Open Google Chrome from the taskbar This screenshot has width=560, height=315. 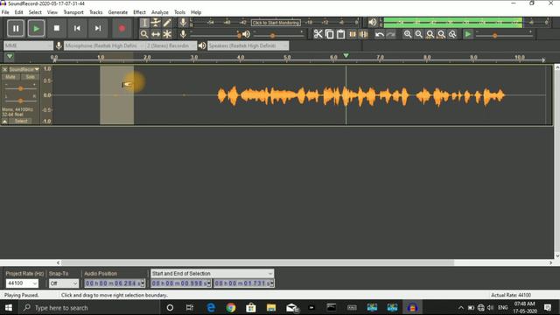coord(231,307)
